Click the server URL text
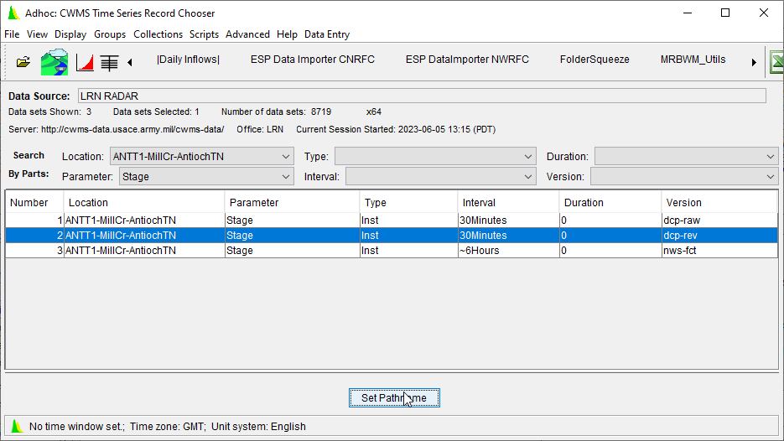The width and height of the screenshot is (784, 441). tap(132, 129)
